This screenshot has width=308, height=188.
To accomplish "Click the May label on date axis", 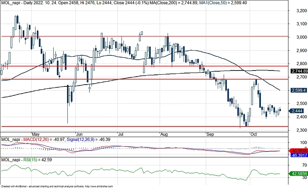I will click(36, 134).
